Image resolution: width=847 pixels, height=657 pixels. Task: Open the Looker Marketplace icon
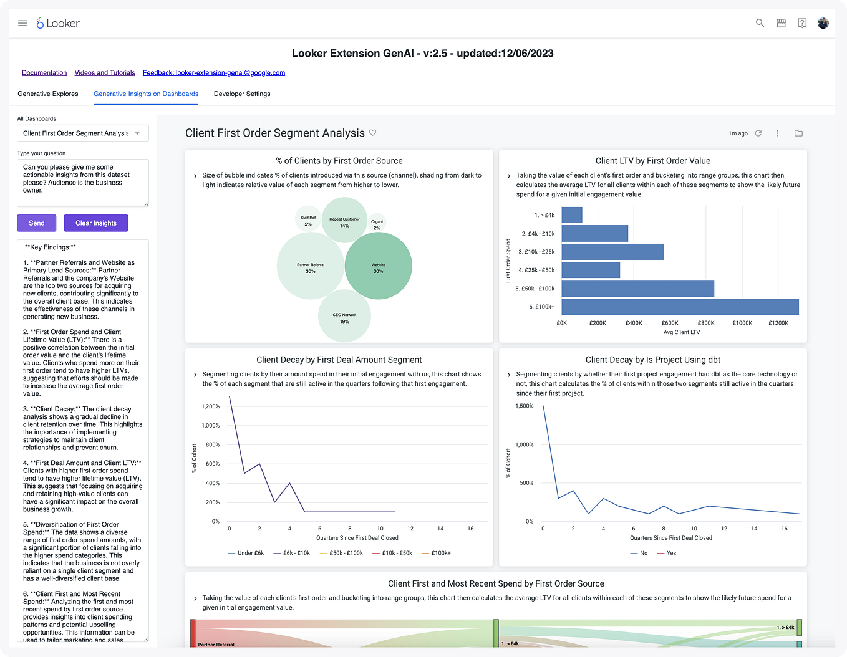[781, 23]
